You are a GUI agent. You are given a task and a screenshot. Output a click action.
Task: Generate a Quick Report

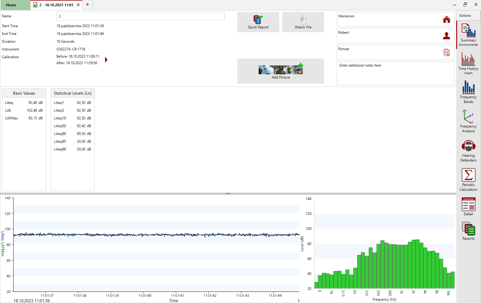(258, 22)
